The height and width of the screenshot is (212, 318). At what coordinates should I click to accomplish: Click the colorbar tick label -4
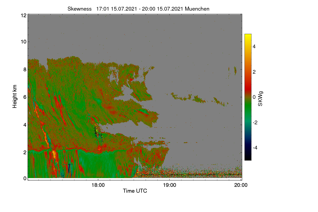point(255,148)
